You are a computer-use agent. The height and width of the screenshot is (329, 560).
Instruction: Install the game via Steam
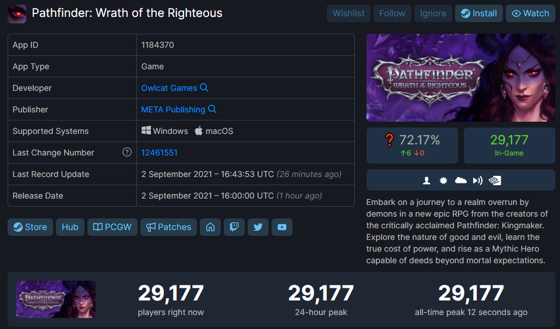coord(478,13)
